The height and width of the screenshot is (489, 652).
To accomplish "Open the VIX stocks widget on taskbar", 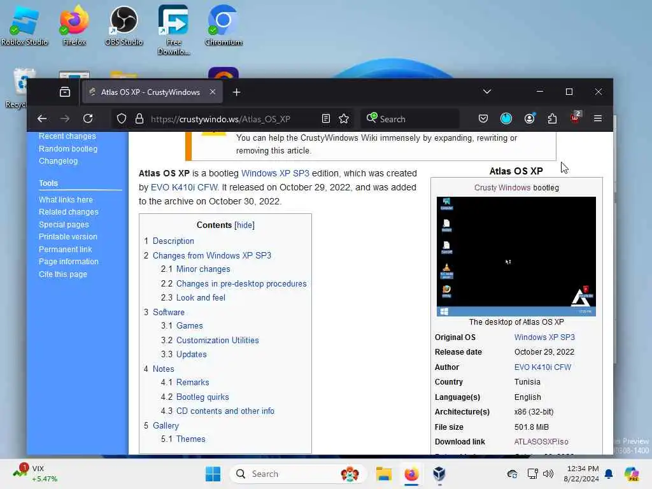I will click(34, 474).
